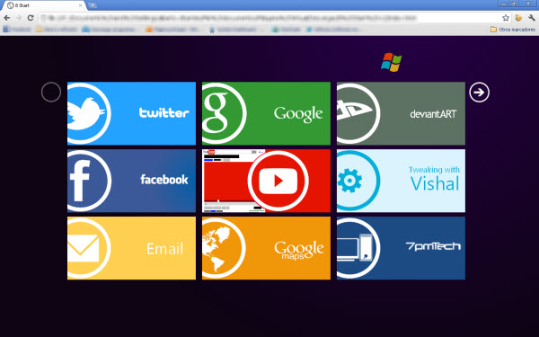Open the Facebook tile

131,181
